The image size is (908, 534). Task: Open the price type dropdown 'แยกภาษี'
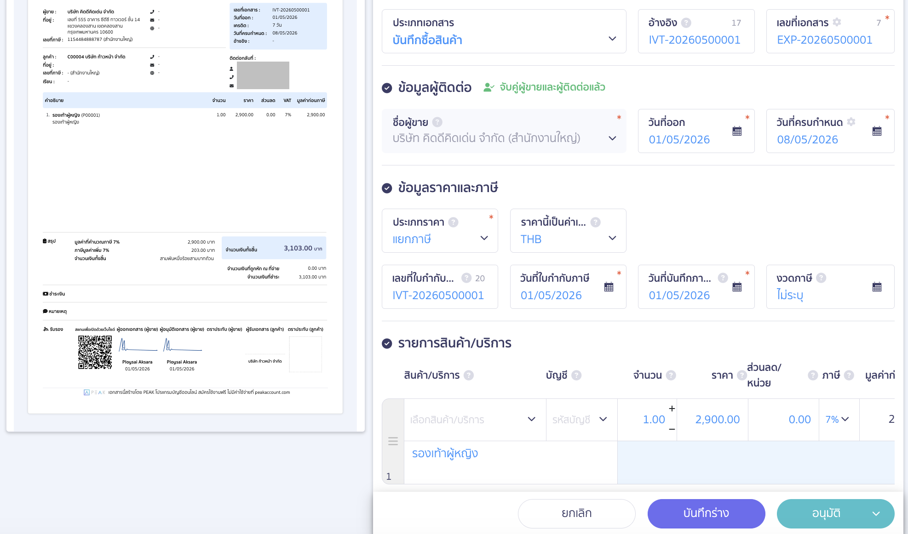[x=440, y=231]
